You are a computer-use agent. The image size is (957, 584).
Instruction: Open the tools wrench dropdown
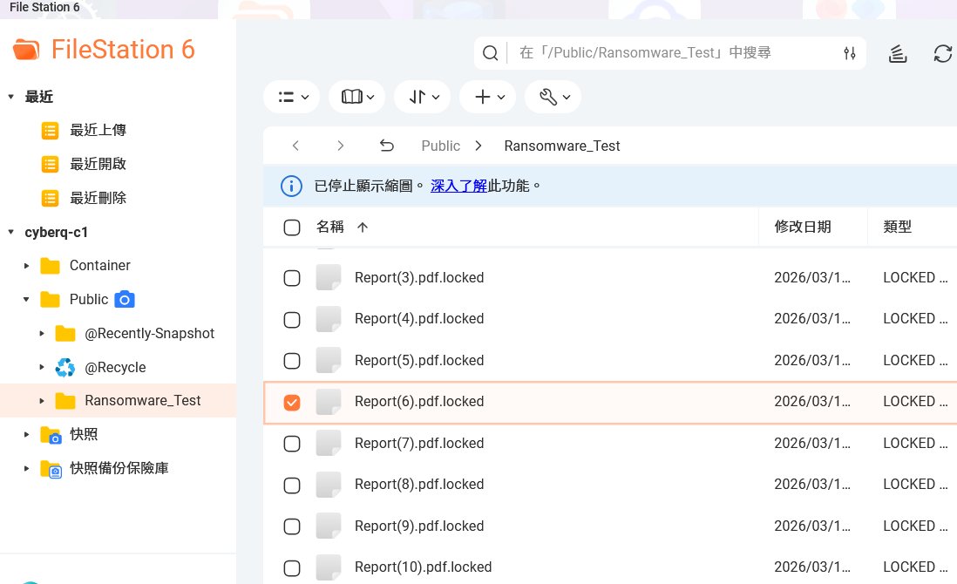tap(553, 97)
